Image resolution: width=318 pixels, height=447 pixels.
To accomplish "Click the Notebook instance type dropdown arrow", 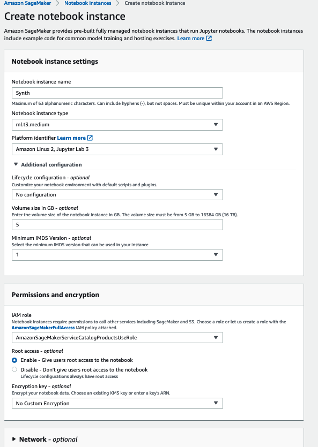I will pyautogui.click(x=216, y=125).
